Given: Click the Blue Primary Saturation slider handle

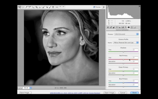Looking at the screenshot, I should (x=123, y=86).
